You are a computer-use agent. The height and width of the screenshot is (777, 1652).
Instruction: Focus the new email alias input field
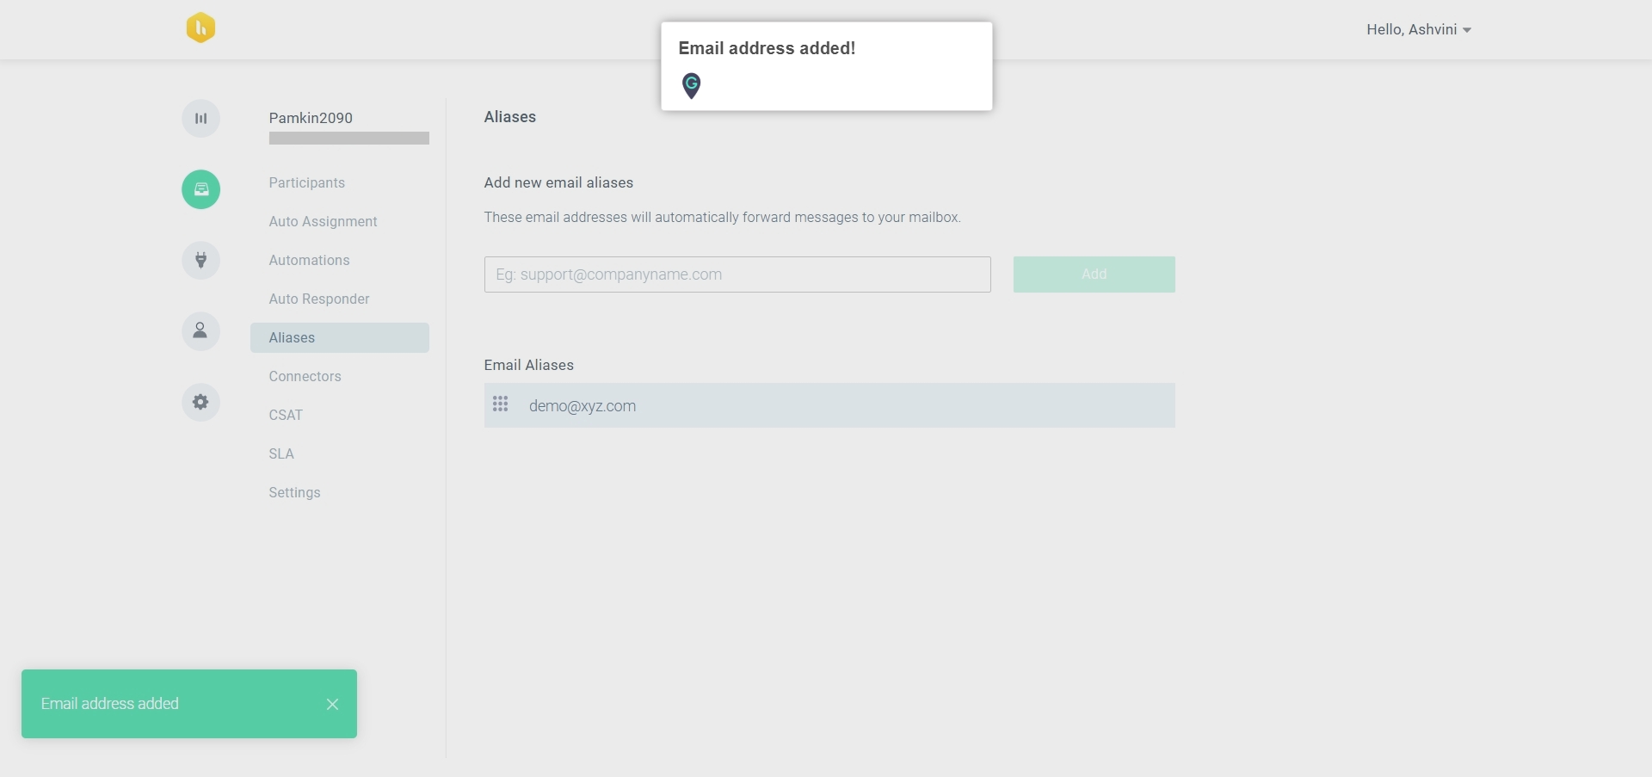pos(737,274)
